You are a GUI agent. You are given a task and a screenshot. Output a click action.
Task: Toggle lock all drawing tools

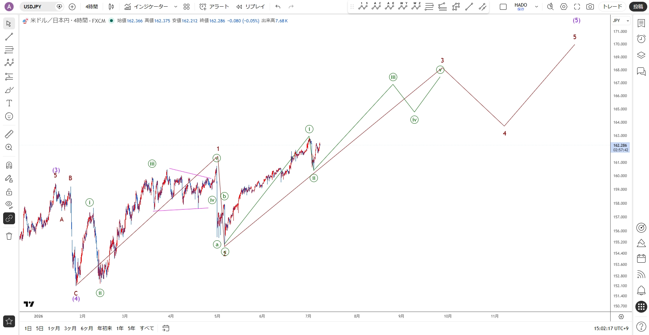click(9, 192)
